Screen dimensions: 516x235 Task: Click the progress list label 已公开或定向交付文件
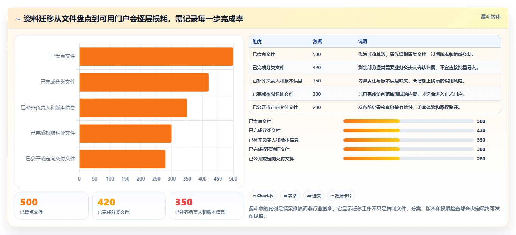[271, 159]
